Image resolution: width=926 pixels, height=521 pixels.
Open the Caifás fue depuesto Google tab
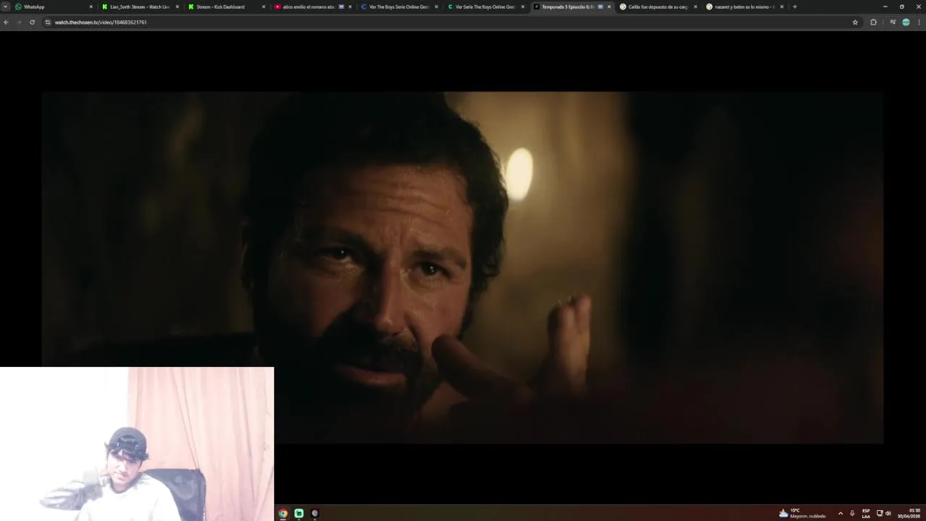pos(658,7)
